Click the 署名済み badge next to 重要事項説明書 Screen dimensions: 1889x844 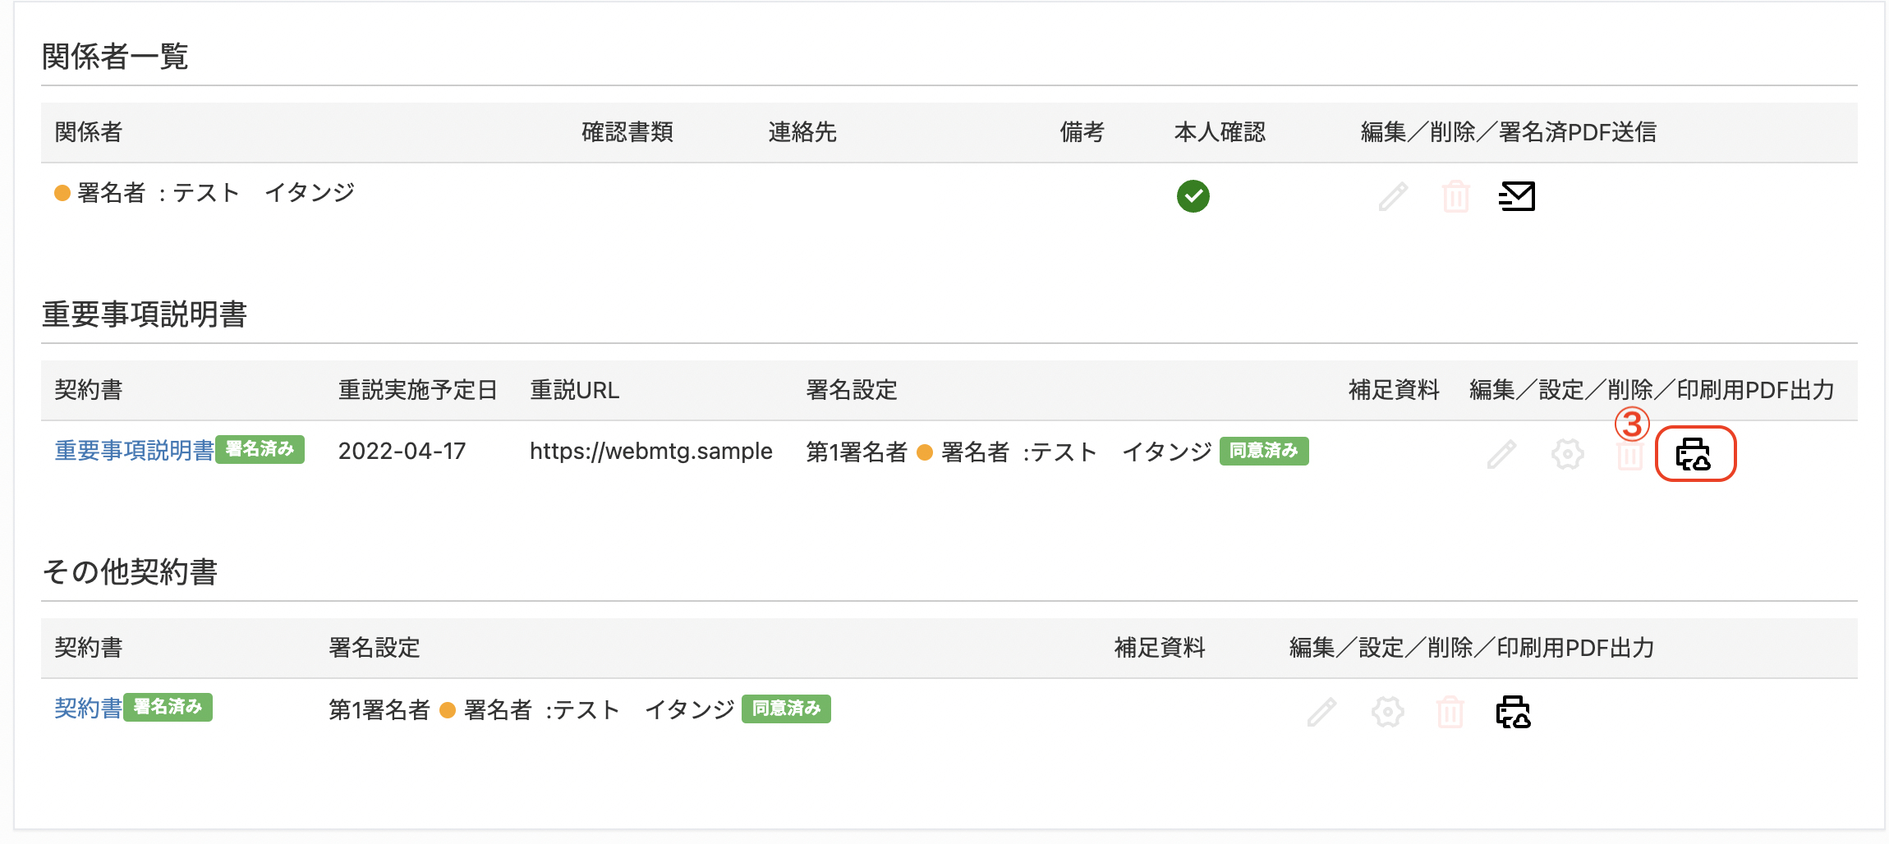tap(260, 449)
